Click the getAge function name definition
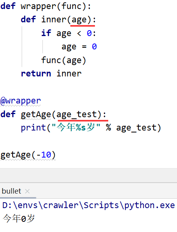The height and width of the screenshot is (232, 177). click(36, 115)
